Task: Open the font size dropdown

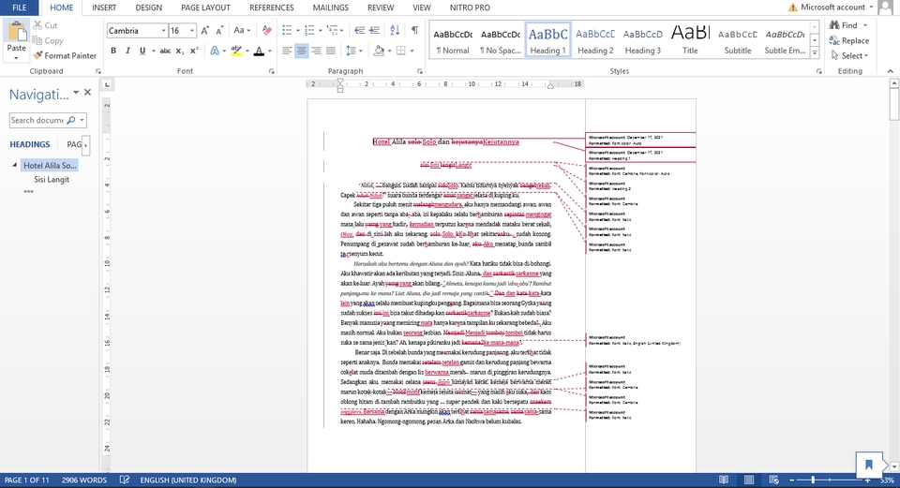Action: pos(191,31)
